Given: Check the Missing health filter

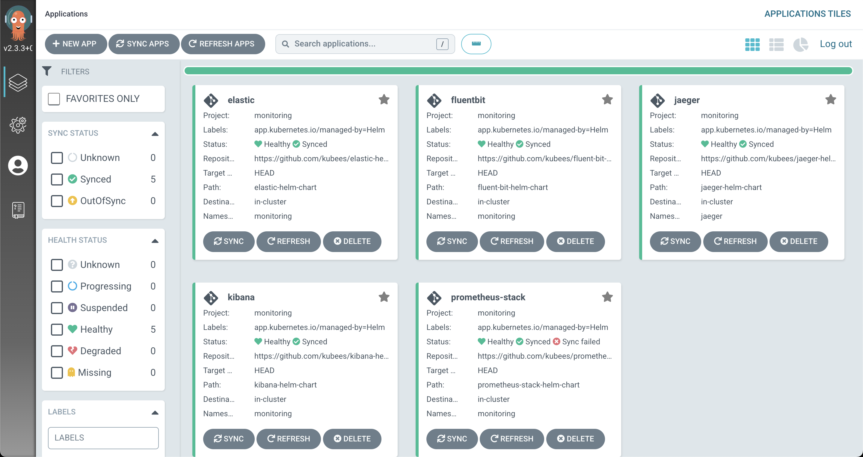Looking at the screenshot, I should pos(57,372).
